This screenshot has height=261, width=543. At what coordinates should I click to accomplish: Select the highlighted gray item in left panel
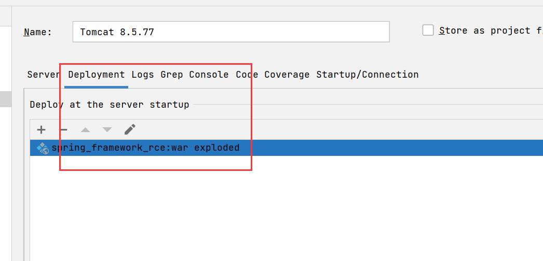tap(5, 99)
